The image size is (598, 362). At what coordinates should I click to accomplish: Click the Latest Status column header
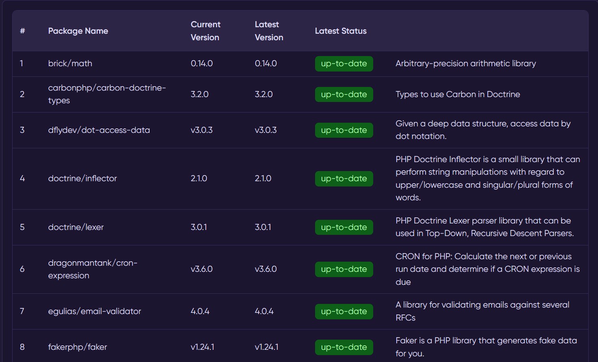point(341,31)
